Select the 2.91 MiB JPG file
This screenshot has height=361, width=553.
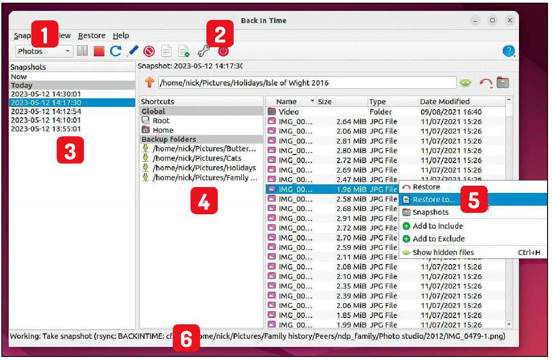pos(332,218)
